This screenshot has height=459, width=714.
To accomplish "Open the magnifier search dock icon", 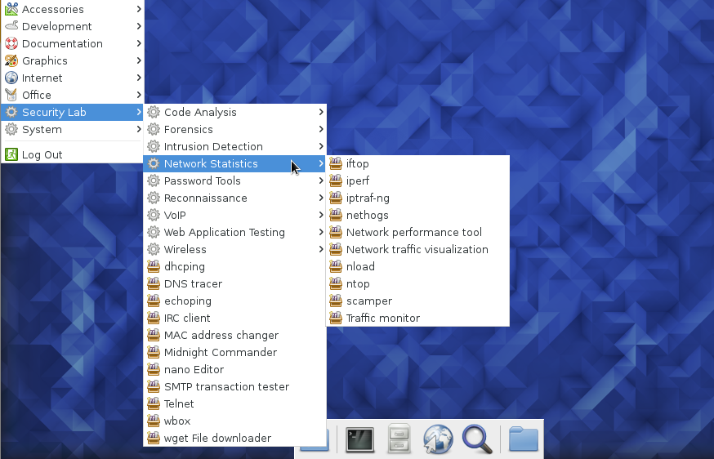I will [477, 439].
